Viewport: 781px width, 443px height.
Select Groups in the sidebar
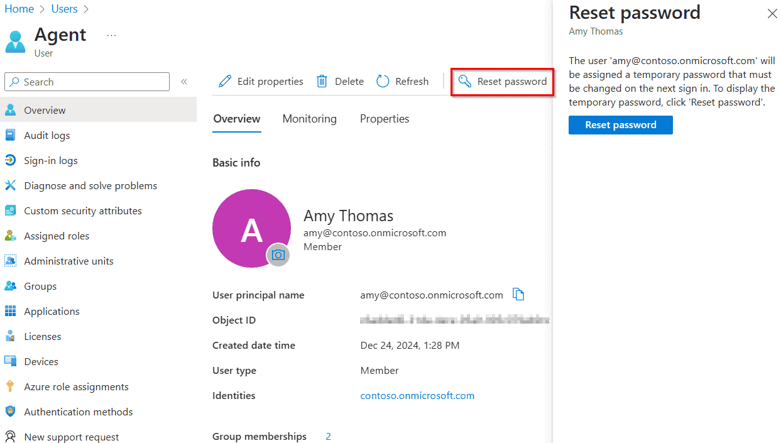40,286
